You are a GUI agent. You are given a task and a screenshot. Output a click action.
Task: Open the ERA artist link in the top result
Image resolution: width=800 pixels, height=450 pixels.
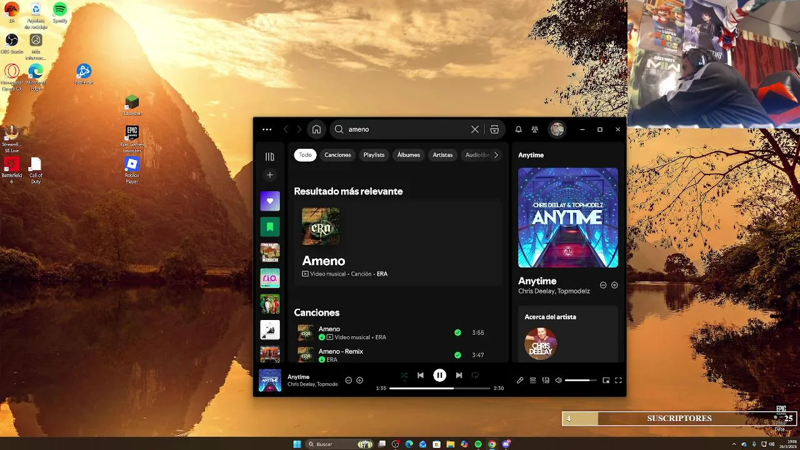point(382,274)
